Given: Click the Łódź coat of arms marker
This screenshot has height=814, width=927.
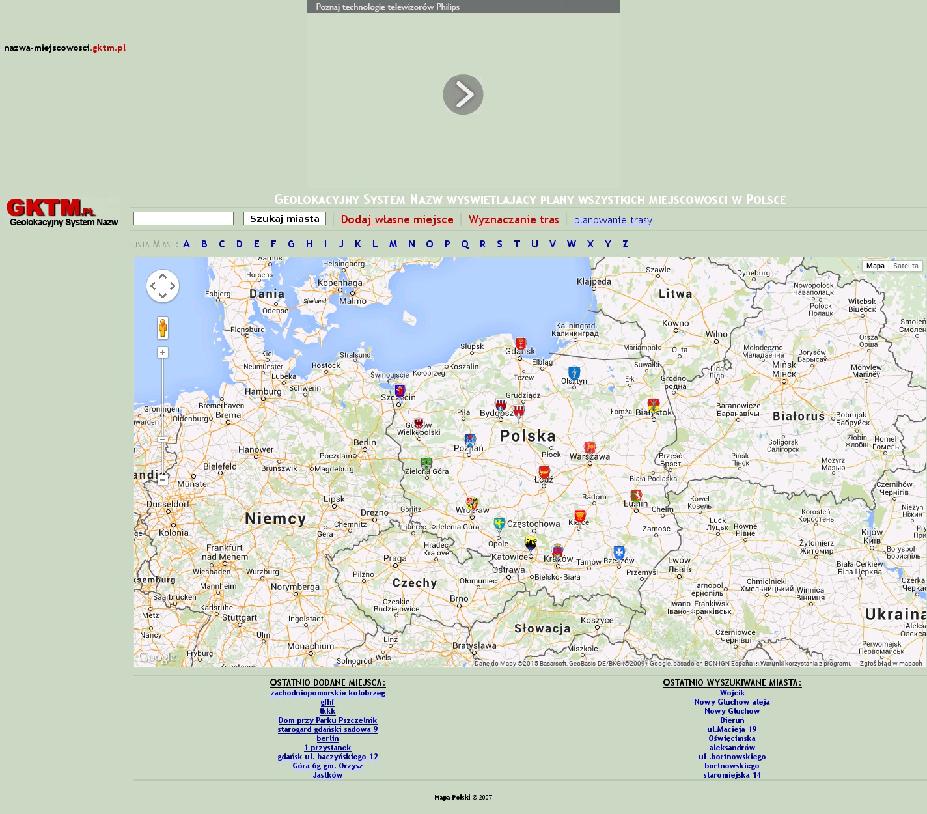Looking at the screenshot, I should [544, 472].
